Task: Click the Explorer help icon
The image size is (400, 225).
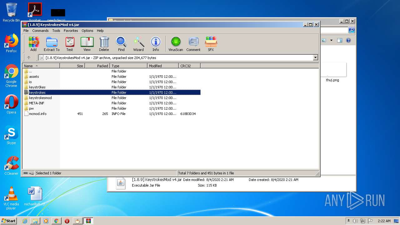Action: [348, 40]
